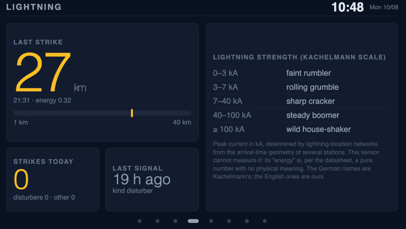The width and height of the screenshot is (406, 229).
Task: Click the Mon 10/08 date
Action: [384, 7]
